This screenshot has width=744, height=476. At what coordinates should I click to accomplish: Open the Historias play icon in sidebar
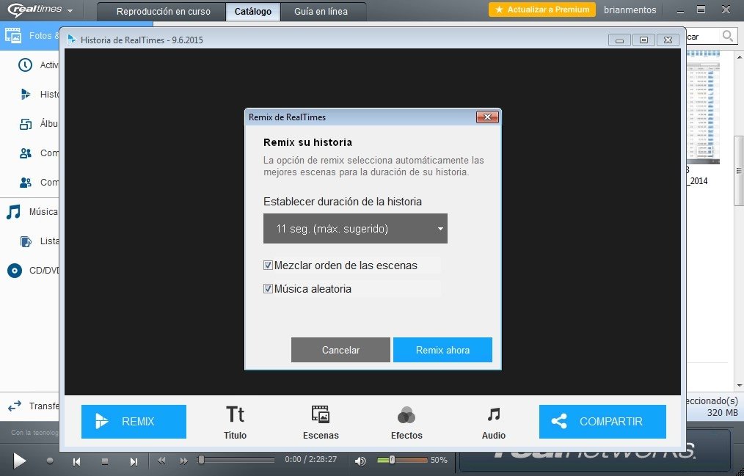point(26,94)
